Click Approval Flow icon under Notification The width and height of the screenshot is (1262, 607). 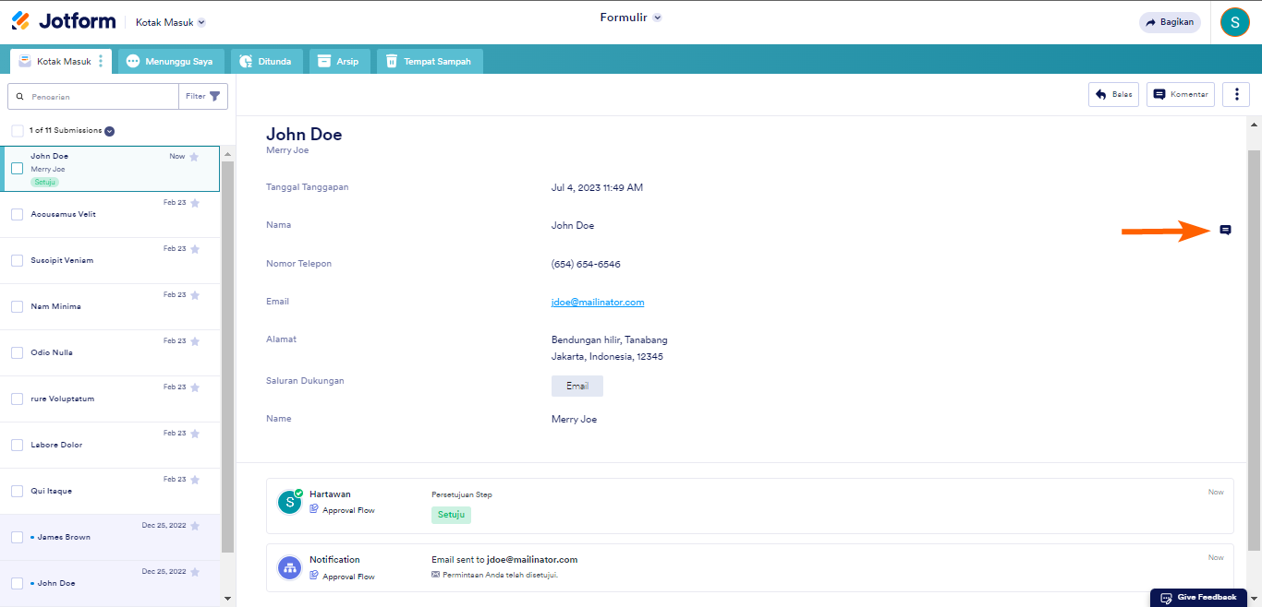pyautogui.click(x=314, y=576)
